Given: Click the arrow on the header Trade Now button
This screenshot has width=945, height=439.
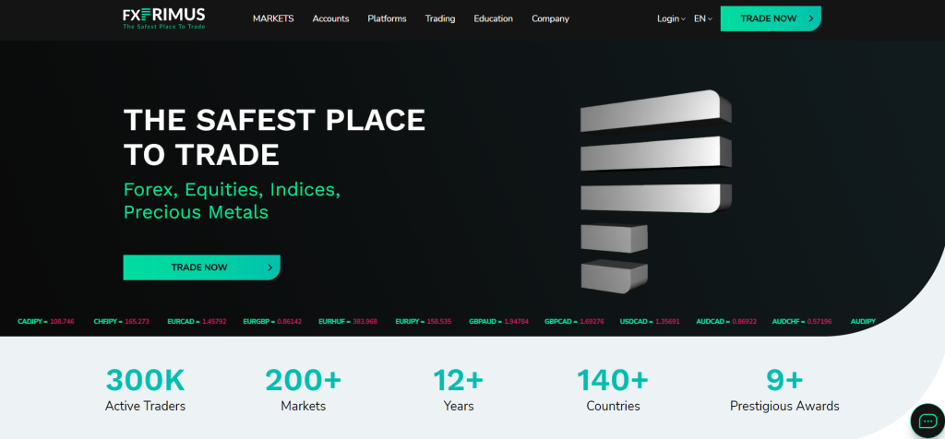Looking at the screenshot, I should coord(810,18).
